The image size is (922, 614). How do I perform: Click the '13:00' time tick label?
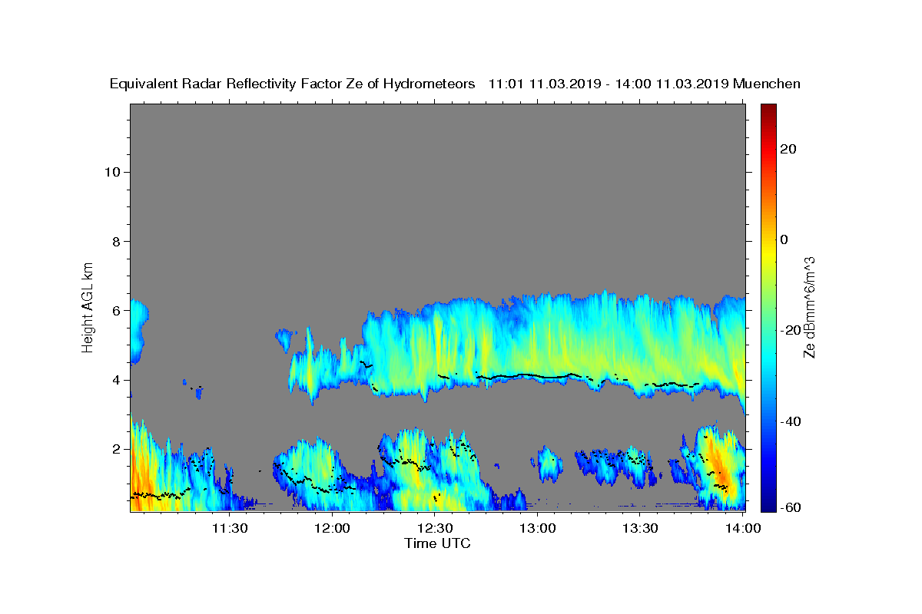coord(538,528)
